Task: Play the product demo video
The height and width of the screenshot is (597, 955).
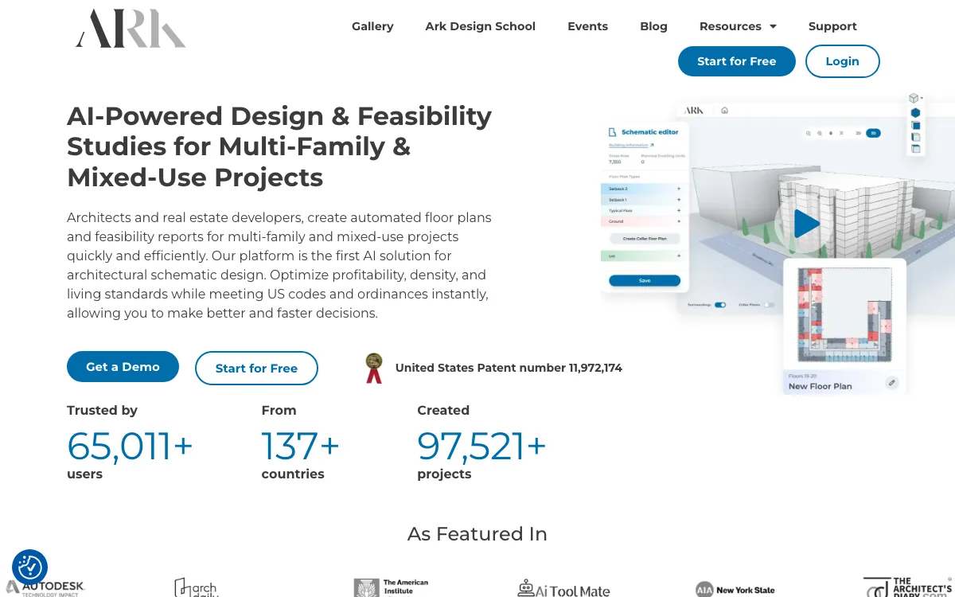Action: (805, 224)
